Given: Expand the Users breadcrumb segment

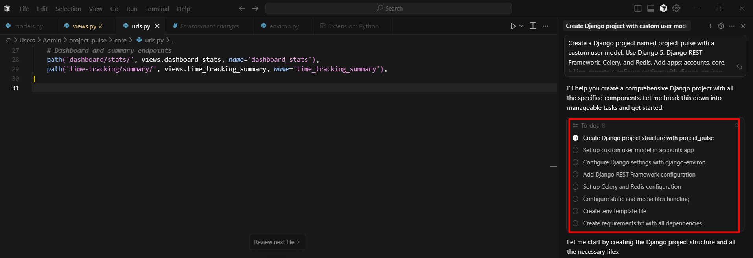Looking at the screenshot, I should (27, 40).
